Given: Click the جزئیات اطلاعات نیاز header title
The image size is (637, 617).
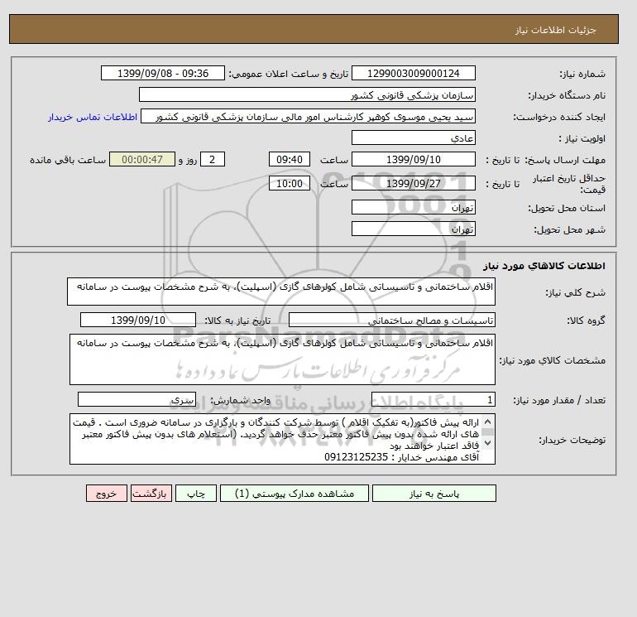Looking at the screenshot, I should tap(555, 30).
